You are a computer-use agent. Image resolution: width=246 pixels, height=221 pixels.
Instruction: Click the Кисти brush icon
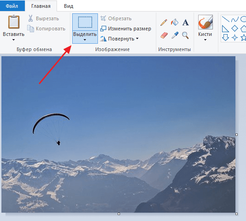[206, 22]
